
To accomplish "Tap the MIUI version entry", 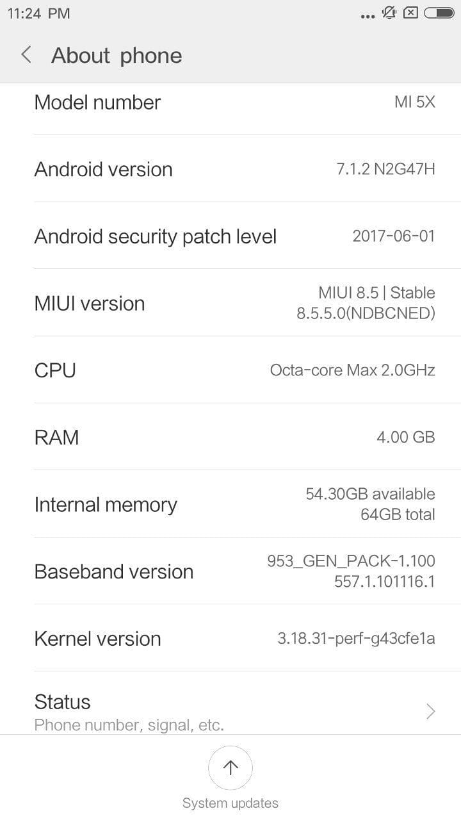I will tap(230, 303).
